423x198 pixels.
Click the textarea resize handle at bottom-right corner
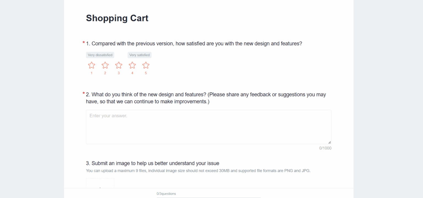[329, 142]
